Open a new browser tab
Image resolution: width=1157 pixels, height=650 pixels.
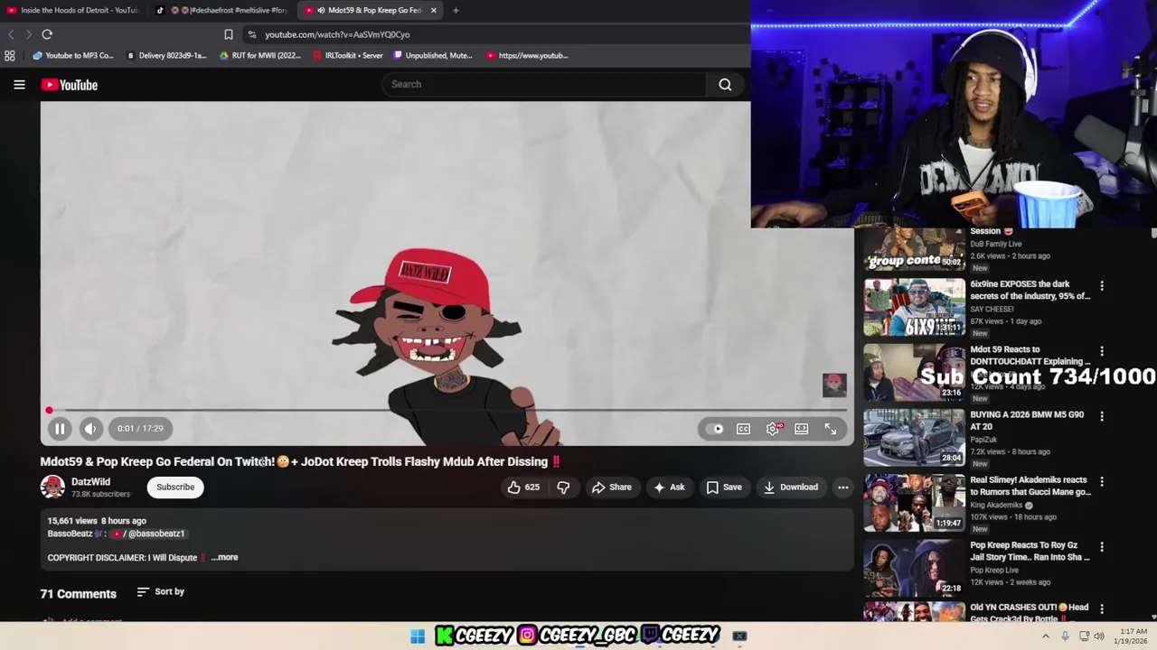[x=456, y=10]
